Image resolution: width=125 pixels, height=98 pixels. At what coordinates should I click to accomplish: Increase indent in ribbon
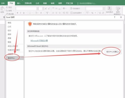67,13
